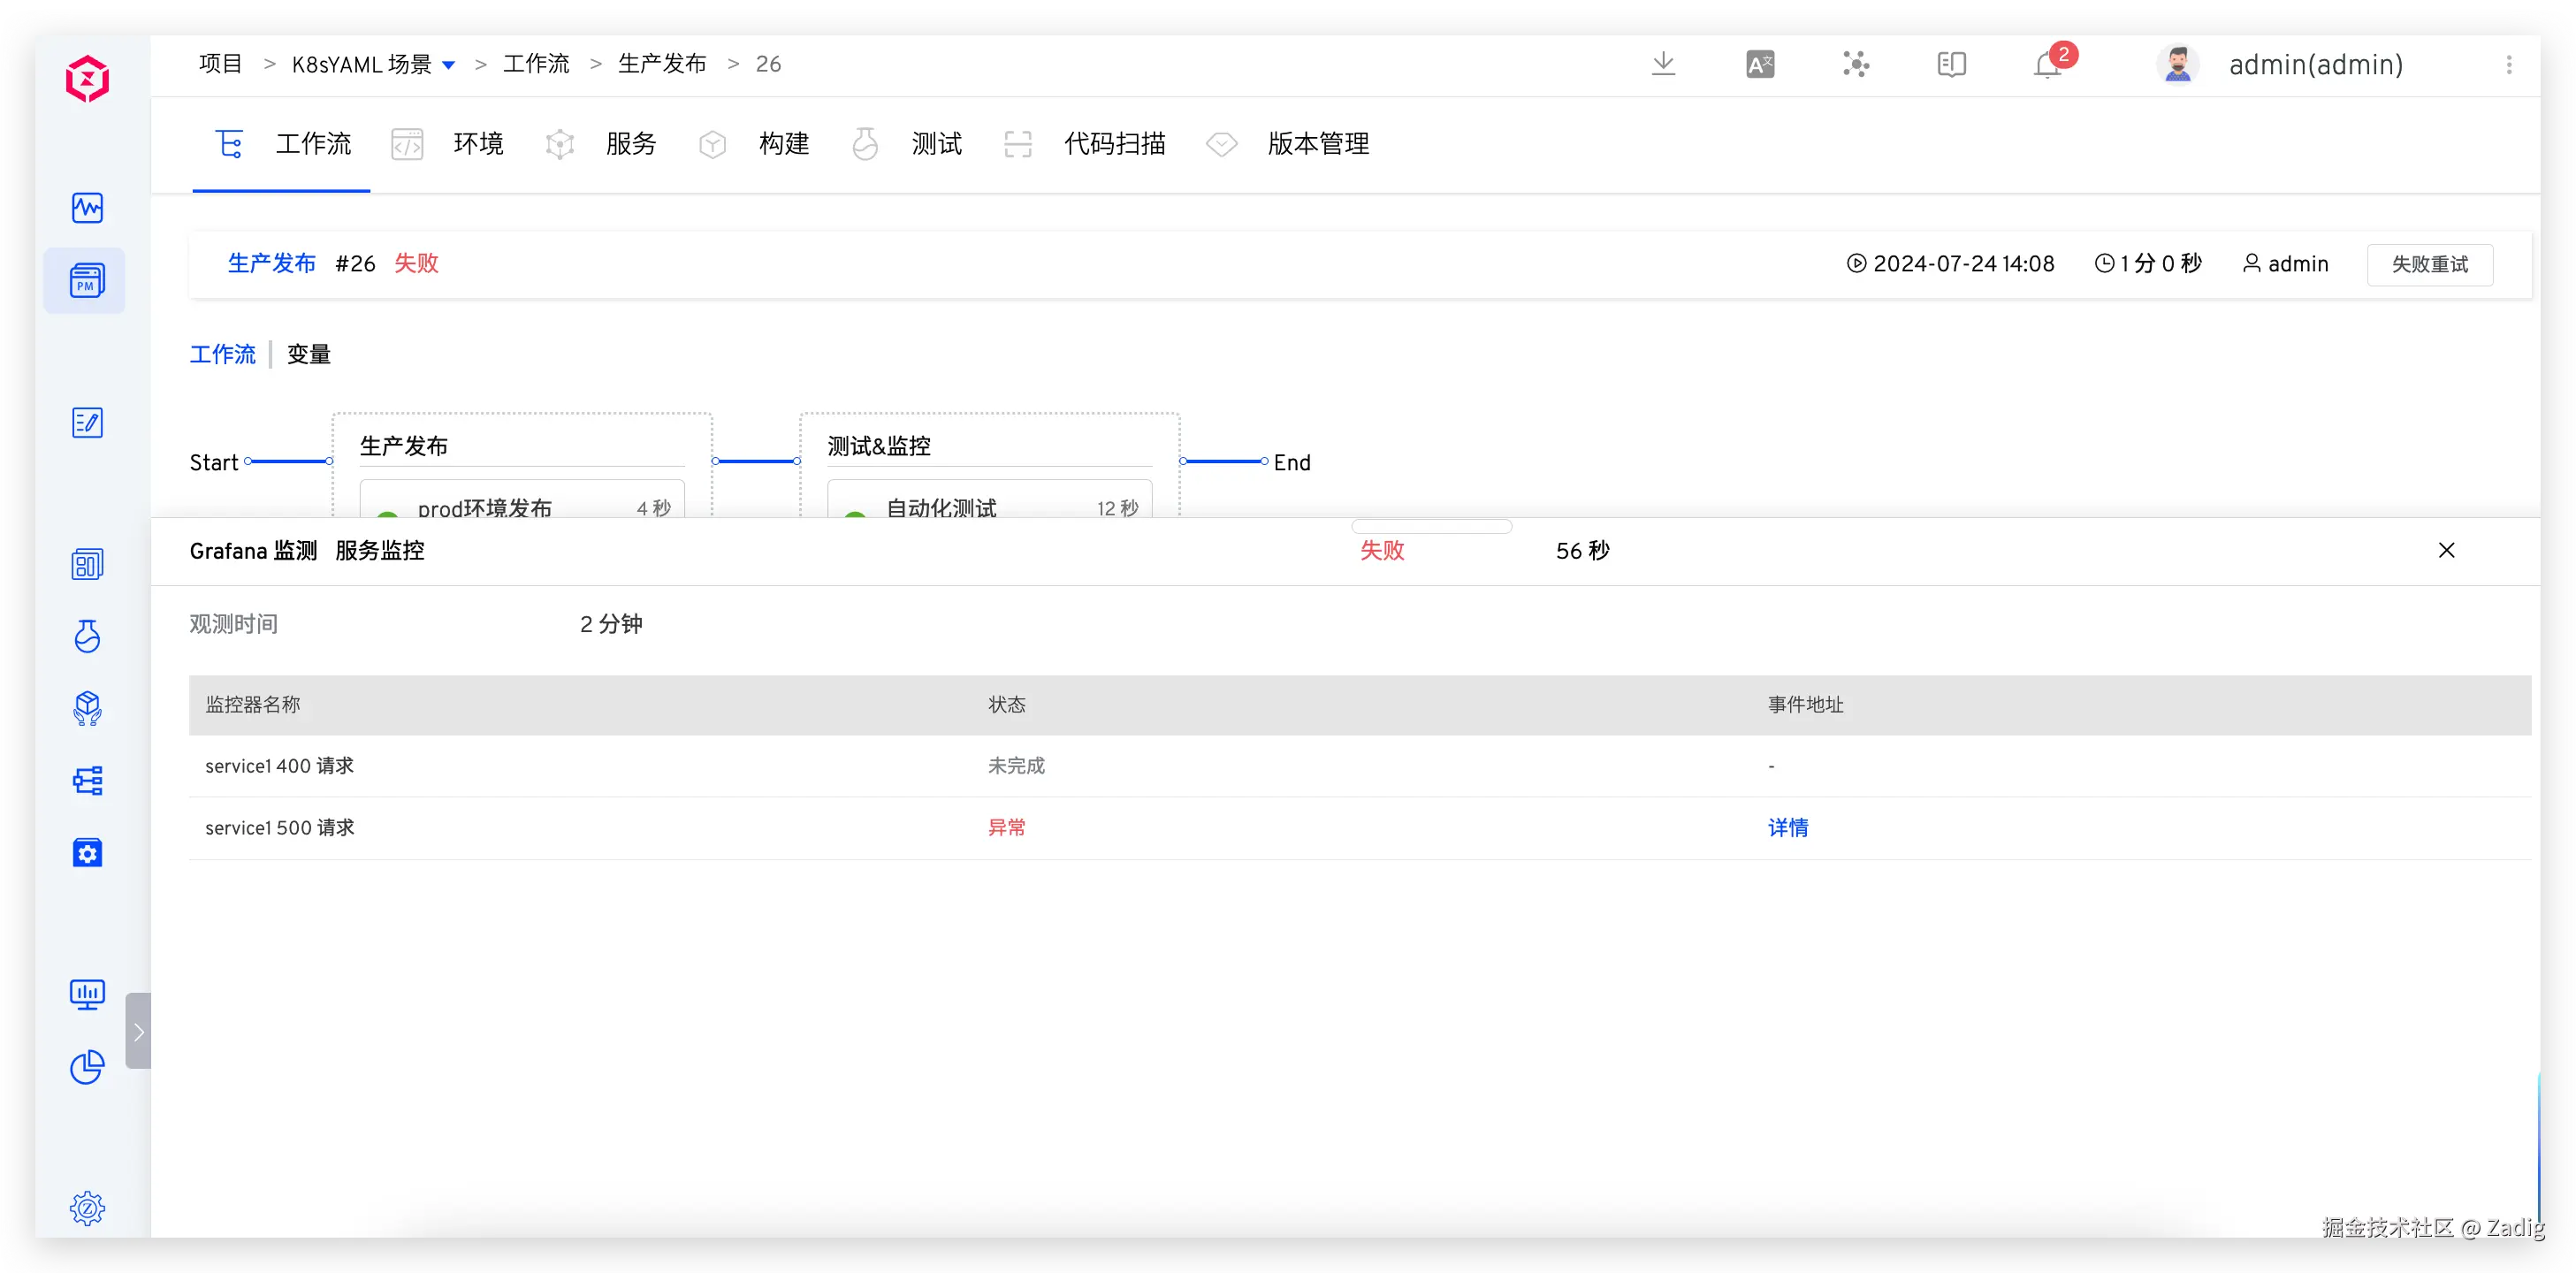The width and height of the screenshot is (2576, 1273).
Task: Click the documentation book icon
Action: tap(1951, 65)
